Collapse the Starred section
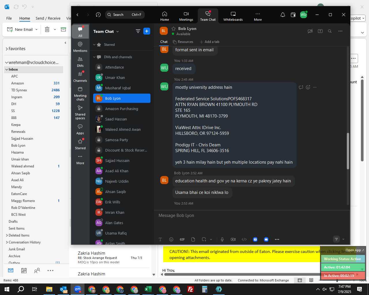This screenshot has width=369, height=295. point(94,45)
